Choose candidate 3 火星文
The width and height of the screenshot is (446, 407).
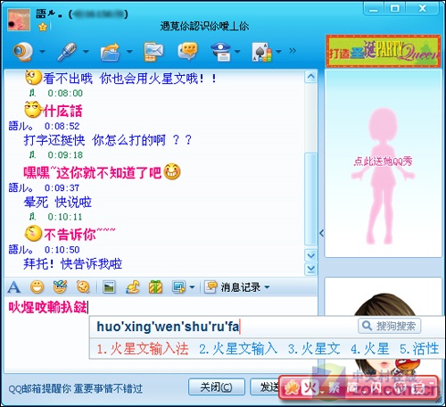[x=314, y=349]
